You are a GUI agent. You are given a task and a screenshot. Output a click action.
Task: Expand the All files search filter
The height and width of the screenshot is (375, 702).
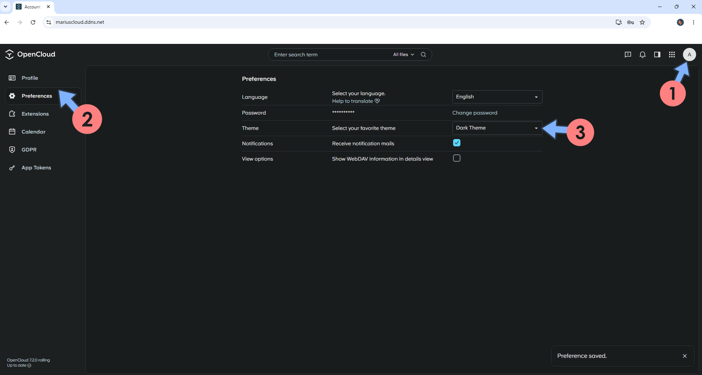403,55
